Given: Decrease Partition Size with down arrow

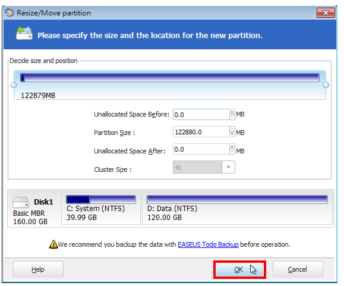Looking at the screenshot, I should click(x=232, y=134).
